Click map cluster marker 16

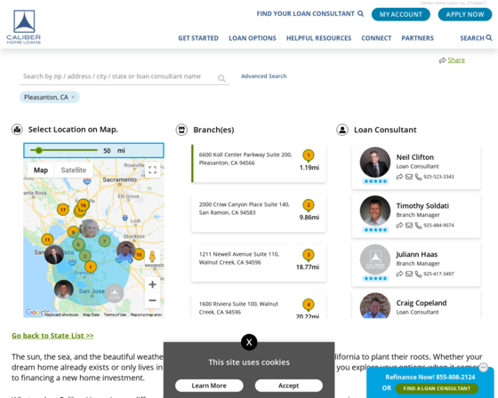(x=84, y=205)
